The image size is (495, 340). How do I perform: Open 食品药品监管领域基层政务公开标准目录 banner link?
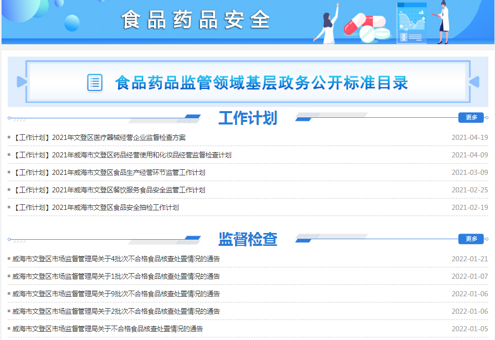click(261, 83)
